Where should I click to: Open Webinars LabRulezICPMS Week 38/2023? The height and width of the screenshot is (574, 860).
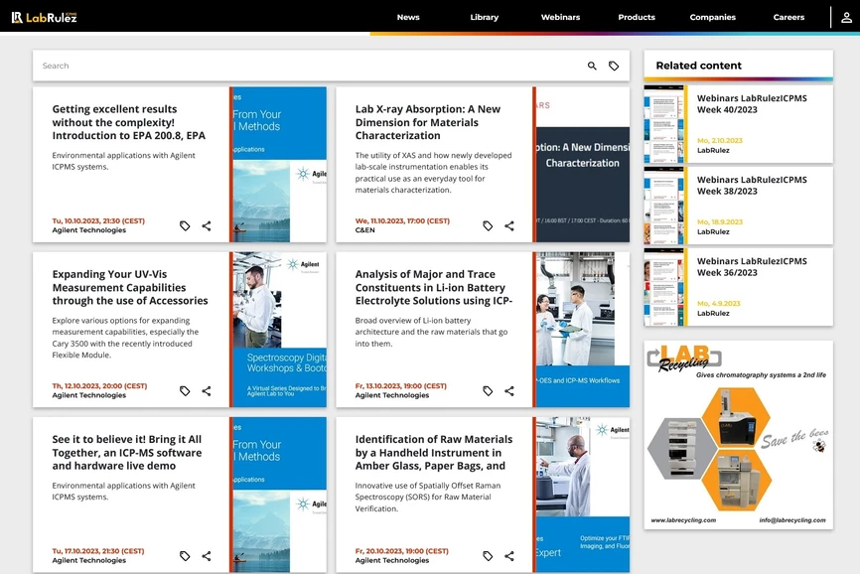pyautogui.click(x=752, y=186)
